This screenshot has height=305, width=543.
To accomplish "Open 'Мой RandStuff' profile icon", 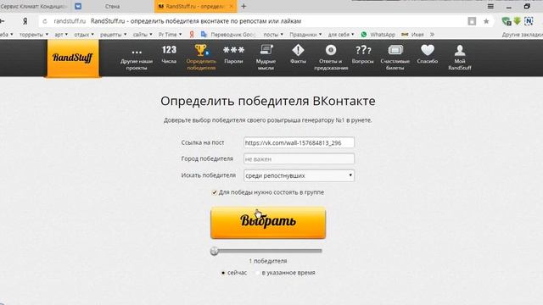I will (460, 51).
